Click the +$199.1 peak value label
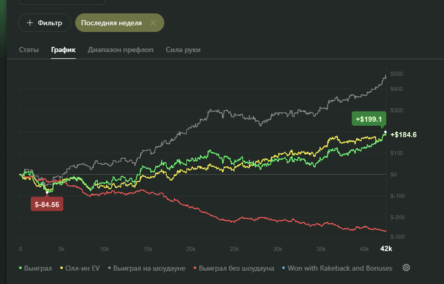The image size is (444, 284). [x=369, y=119]
